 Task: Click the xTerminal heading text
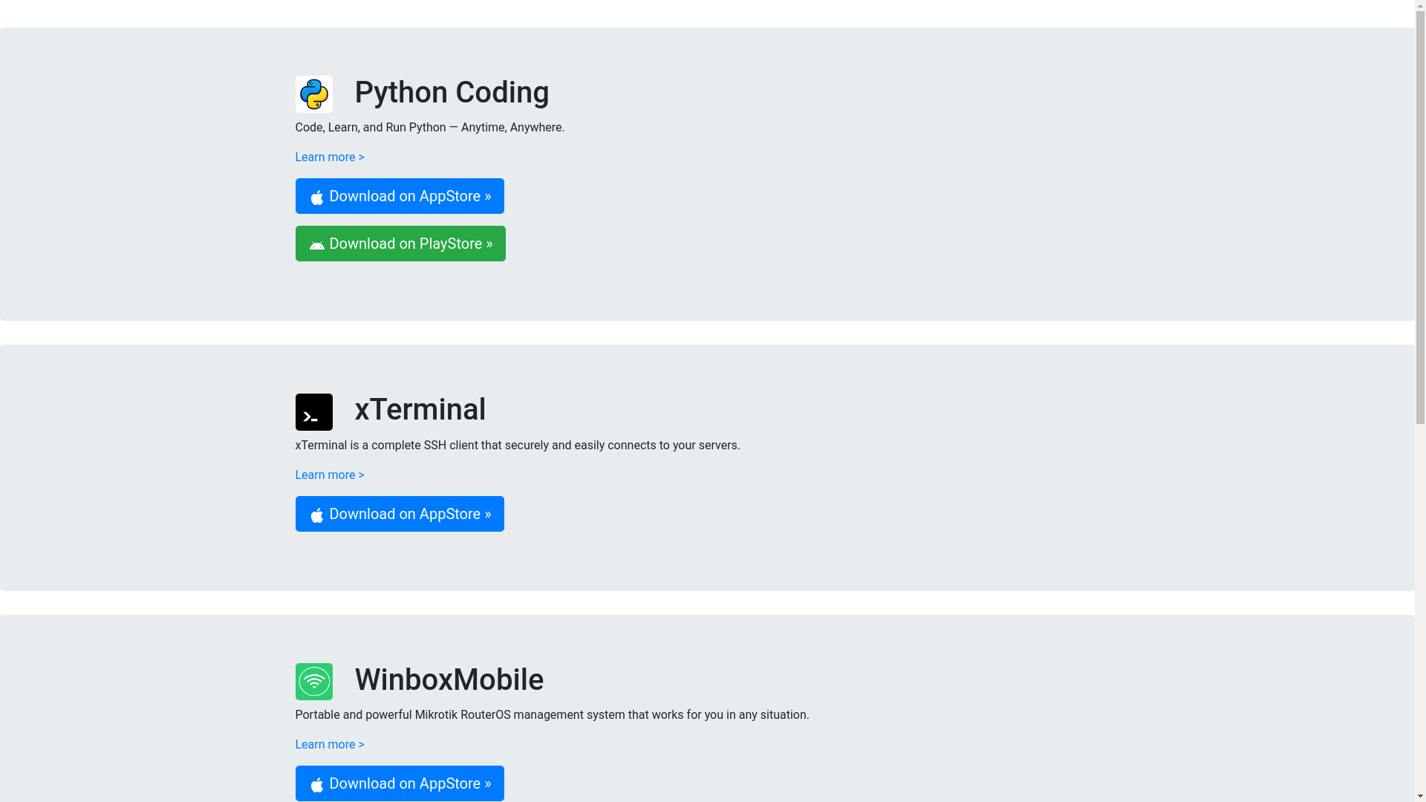(x=420, y=410)
